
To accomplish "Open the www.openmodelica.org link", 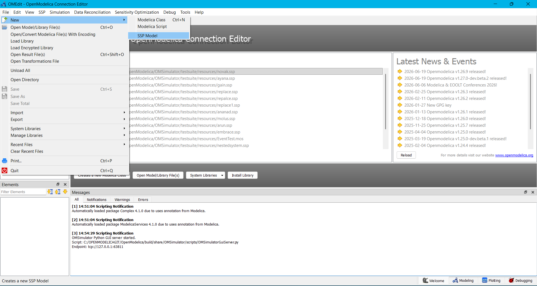I will pyautogui.click(x=514, y=155).
